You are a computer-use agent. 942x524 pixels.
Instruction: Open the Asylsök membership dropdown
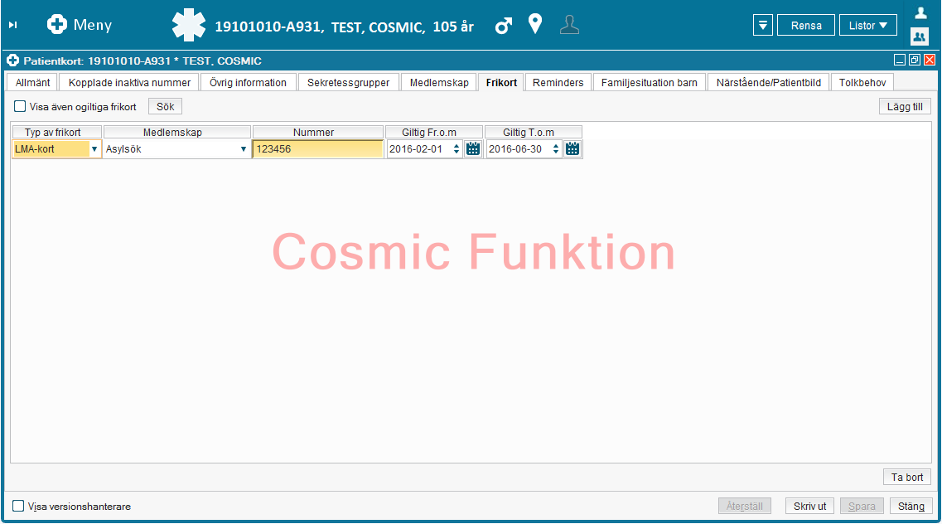[244, 149]
